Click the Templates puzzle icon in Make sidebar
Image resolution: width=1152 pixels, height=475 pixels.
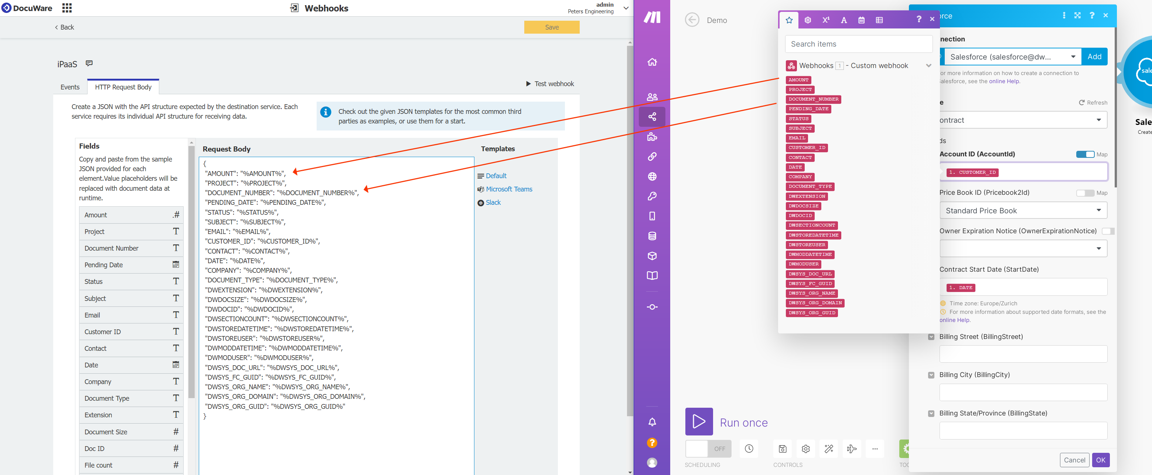pos(652,136)
